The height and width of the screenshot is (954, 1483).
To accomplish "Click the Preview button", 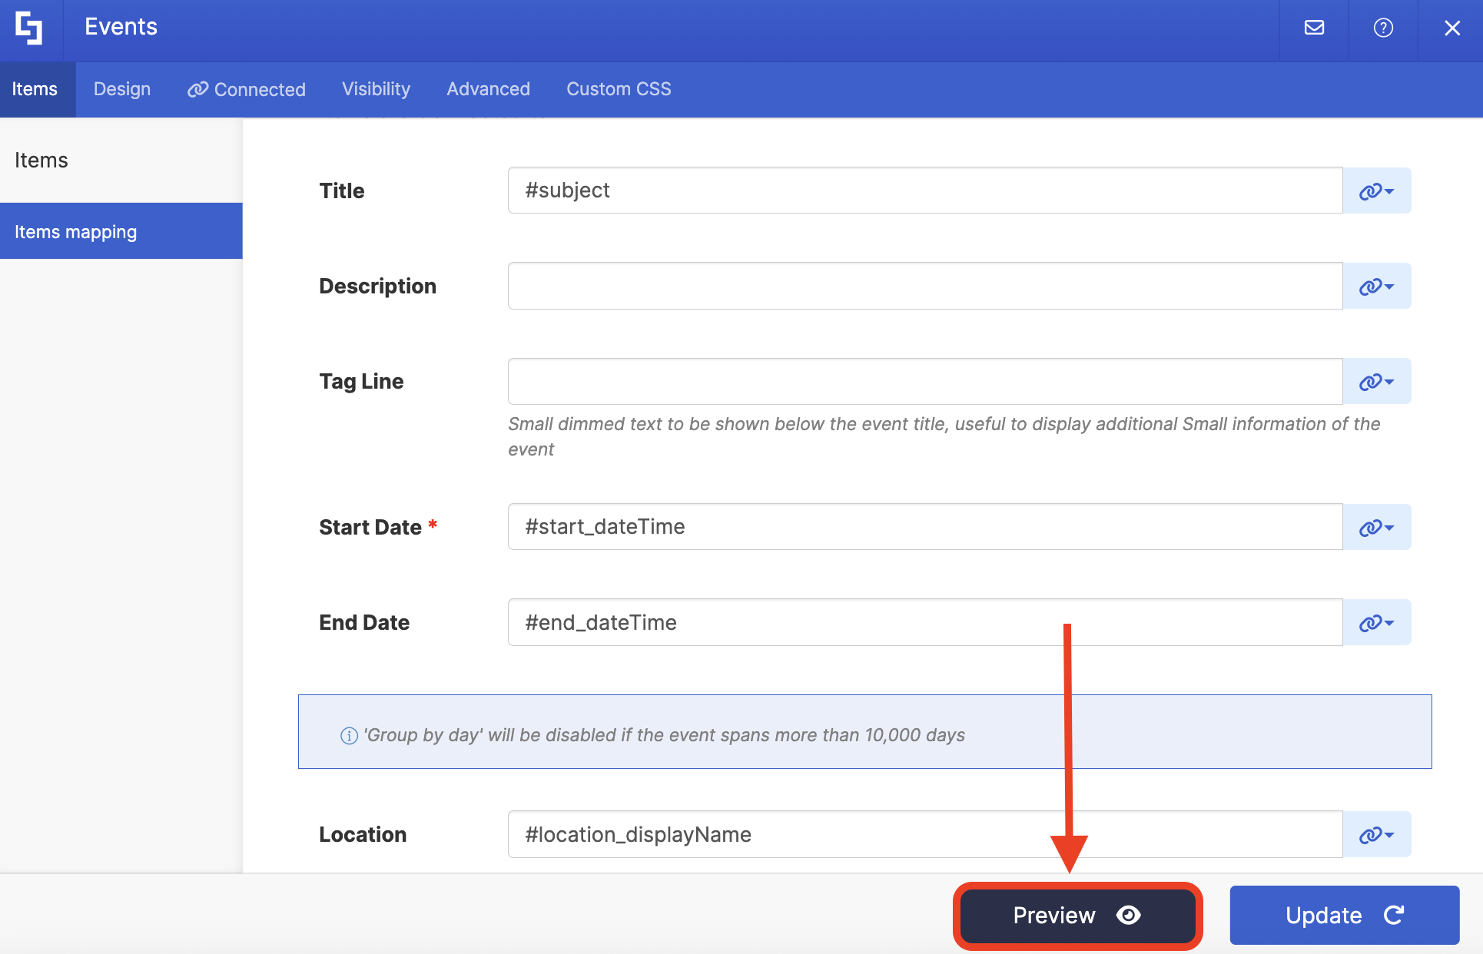I will [x=1077, y=915].
